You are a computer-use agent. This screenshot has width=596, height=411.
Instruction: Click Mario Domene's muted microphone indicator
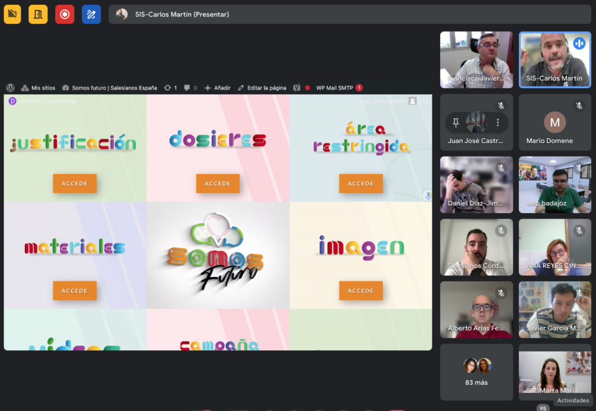[579, 106]
